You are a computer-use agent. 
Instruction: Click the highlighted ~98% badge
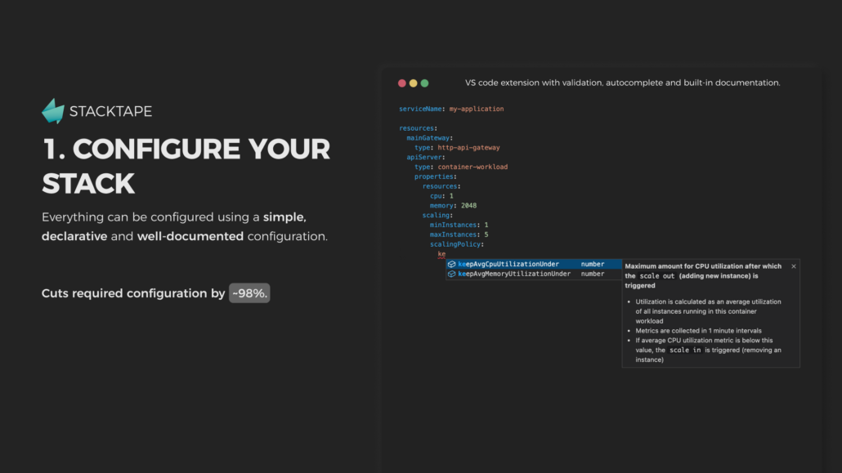click(x=249, y=292)
